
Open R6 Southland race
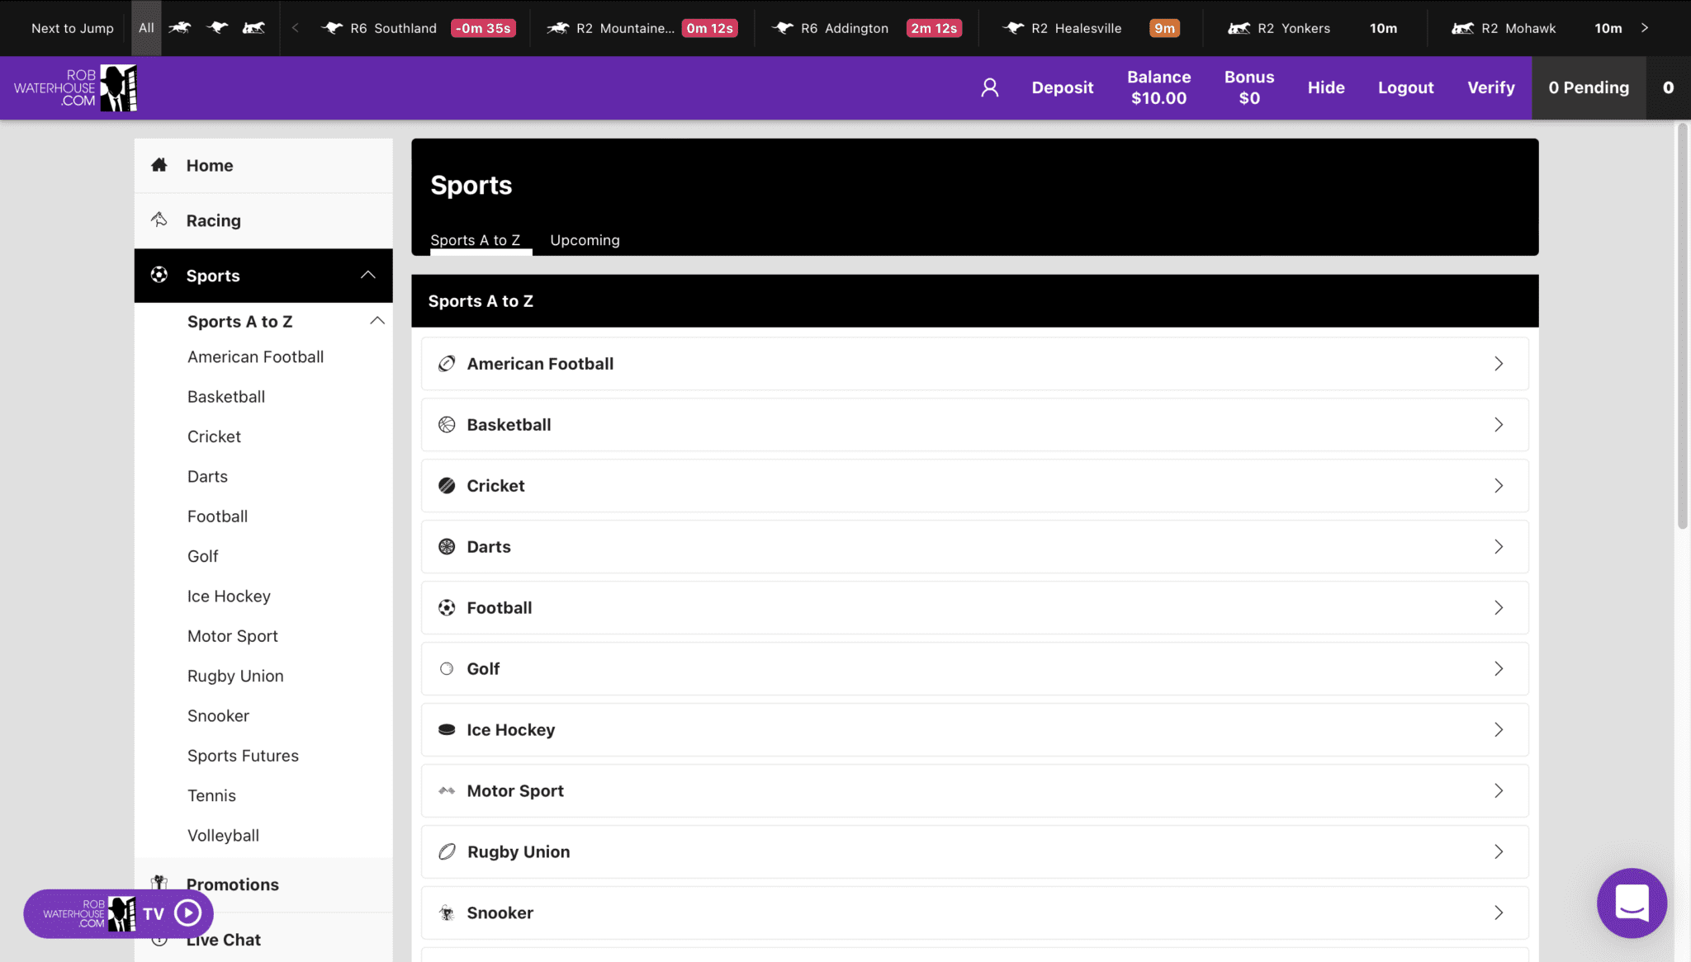tap(418, 28)
